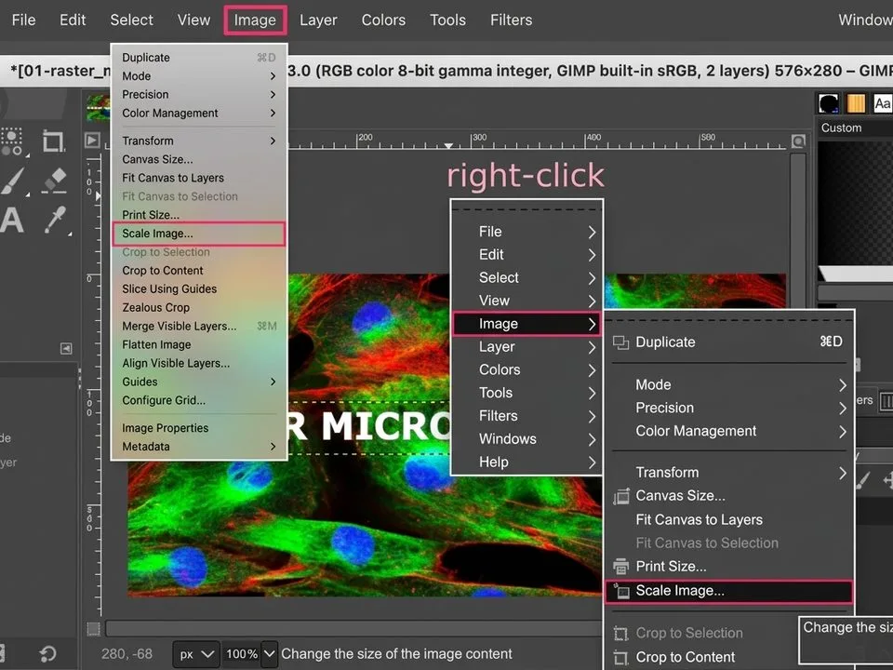Expand Precision submenu in menu-bar Image dropdown
Viewport: 893px width, 670px height.
199,95
